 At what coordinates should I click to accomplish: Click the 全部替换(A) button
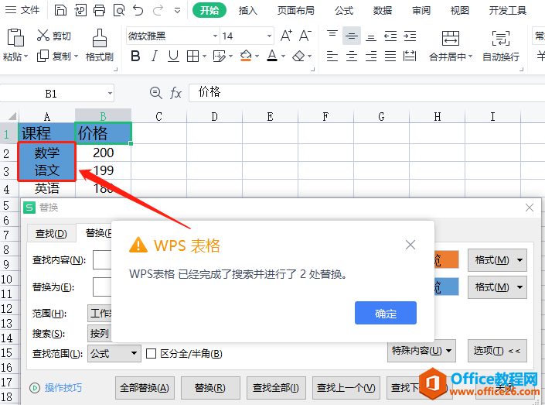point(145,388)
